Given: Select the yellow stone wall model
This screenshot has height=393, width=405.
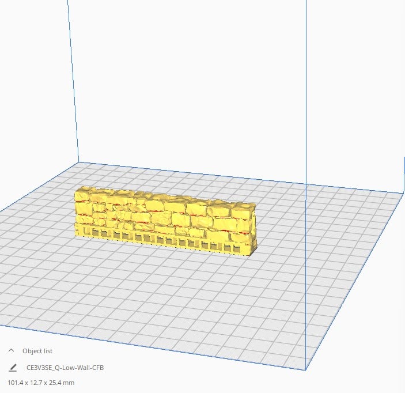Looking at the screenshot, I should (x=165, y=221).
